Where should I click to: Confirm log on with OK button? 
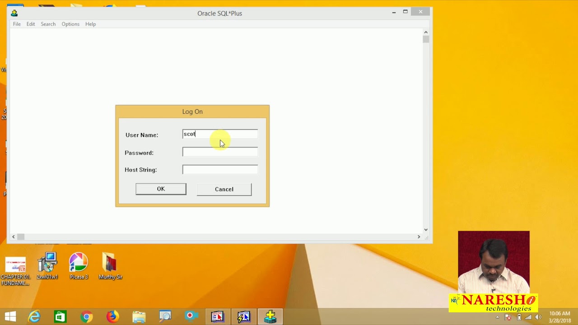(161, 189)
